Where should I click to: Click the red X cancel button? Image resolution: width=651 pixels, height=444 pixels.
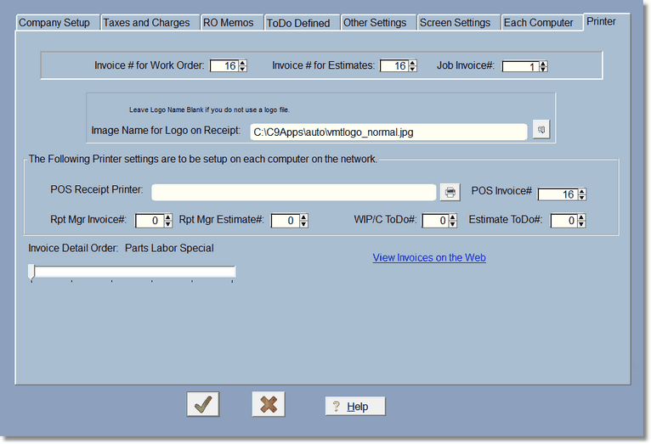coord(269,404)
